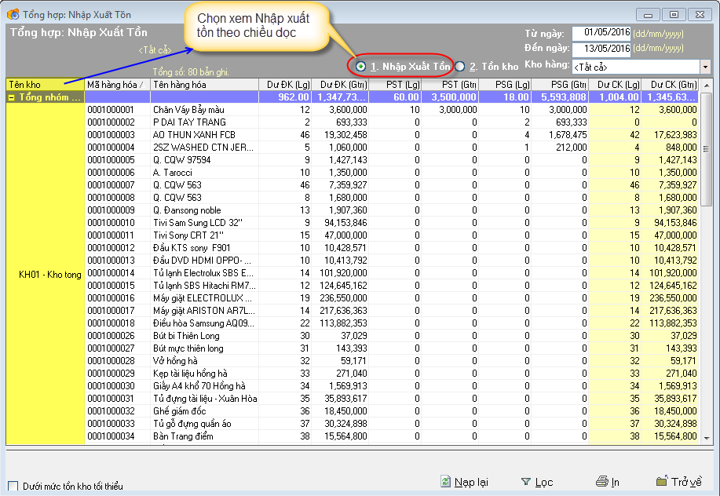Enable Dưới mức tồn kho tối thiểu checkbox
Image resolution: width=720 pixels, height=496 pixels.
(13, 486)
